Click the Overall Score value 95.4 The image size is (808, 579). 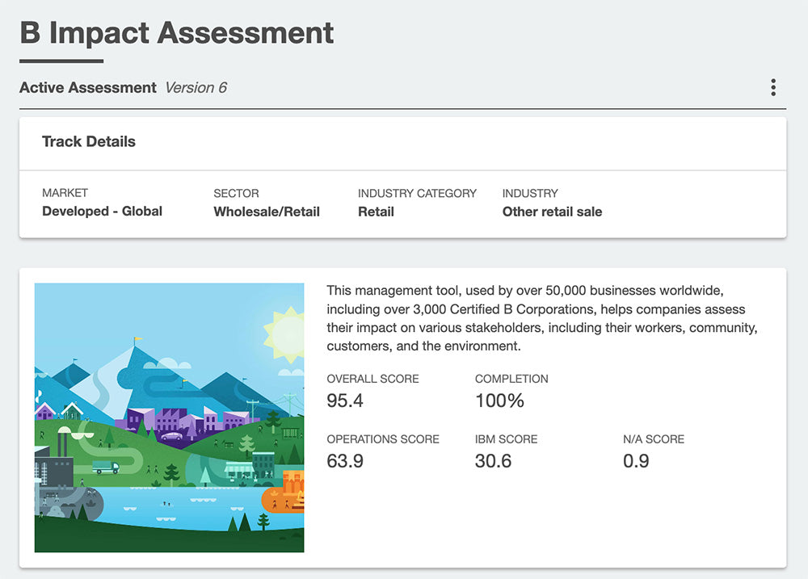click(343, 401)
